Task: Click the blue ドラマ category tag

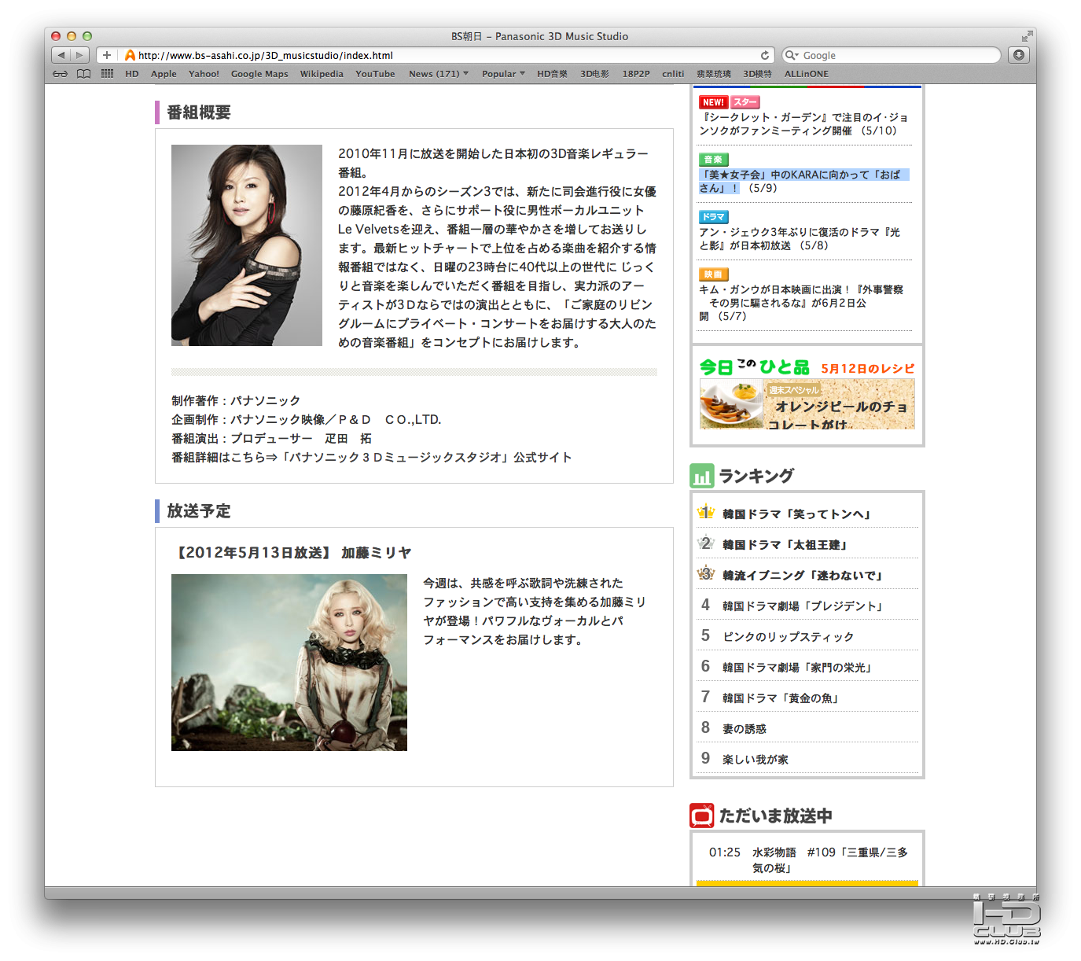Action: tap(714, 217)
